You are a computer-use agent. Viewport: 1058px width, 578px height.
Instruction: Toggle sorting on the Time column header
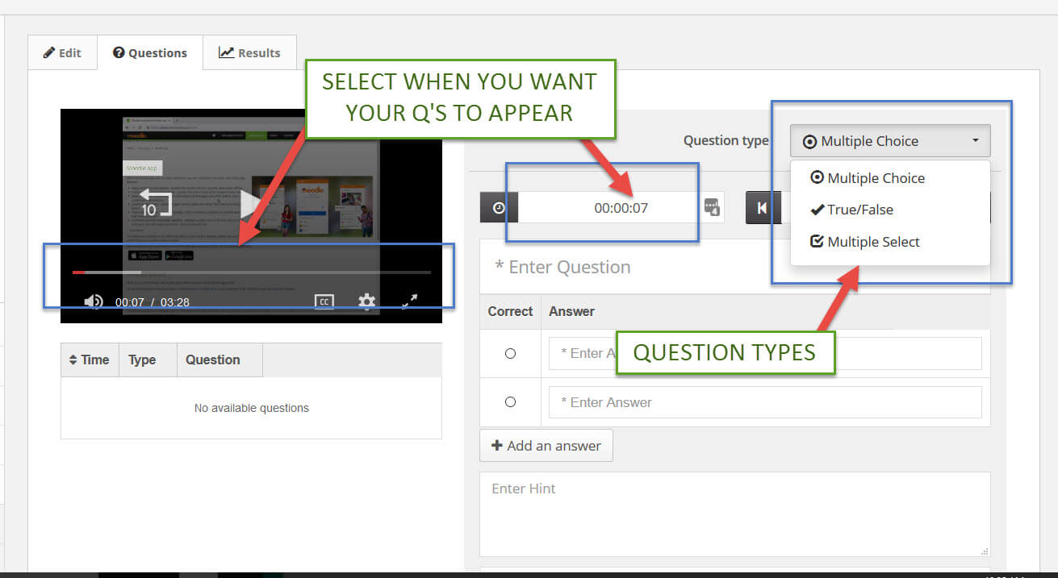click(89, 360)
